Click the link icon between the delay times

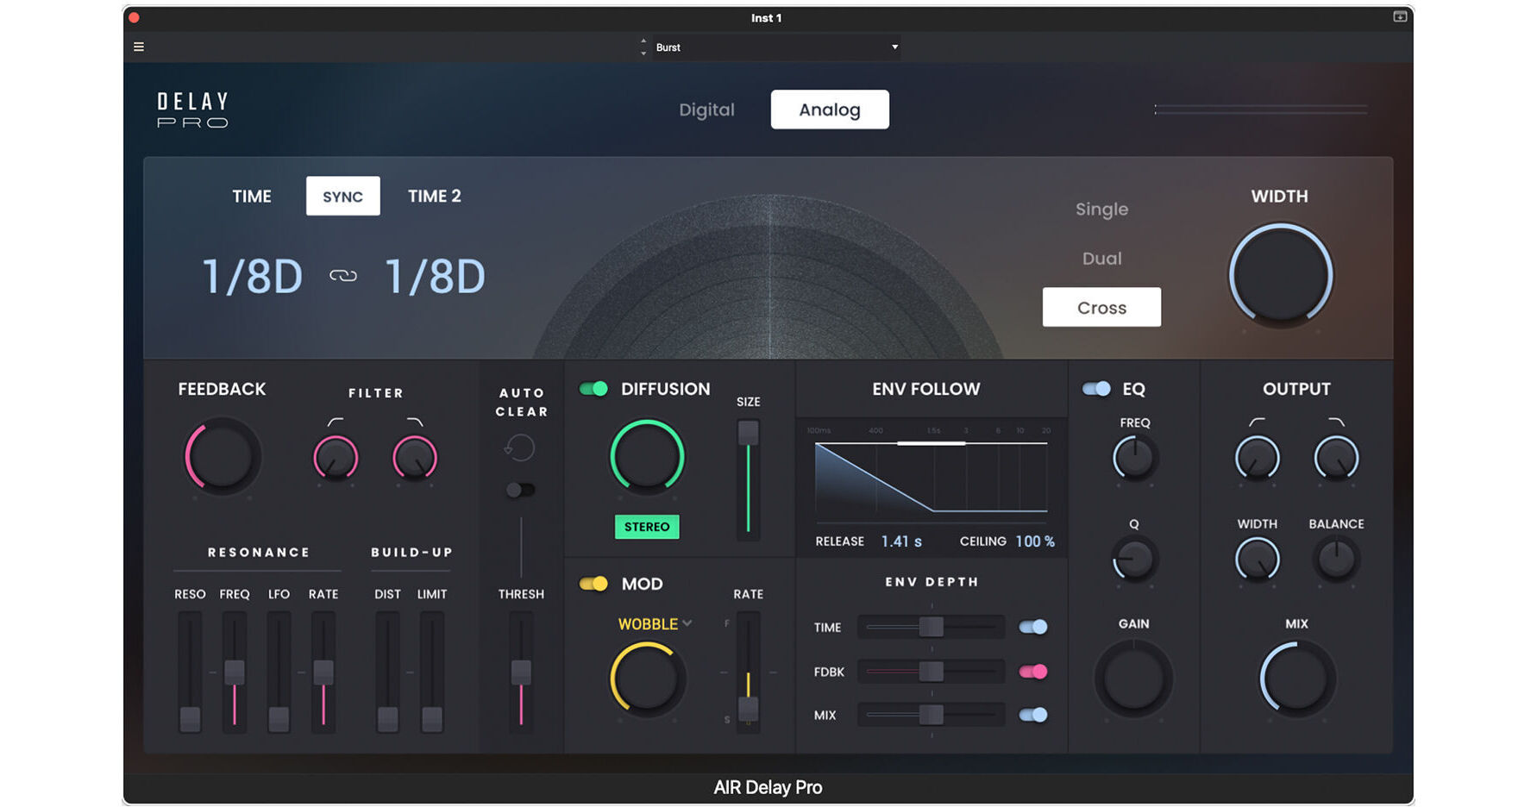pos(342,276)
